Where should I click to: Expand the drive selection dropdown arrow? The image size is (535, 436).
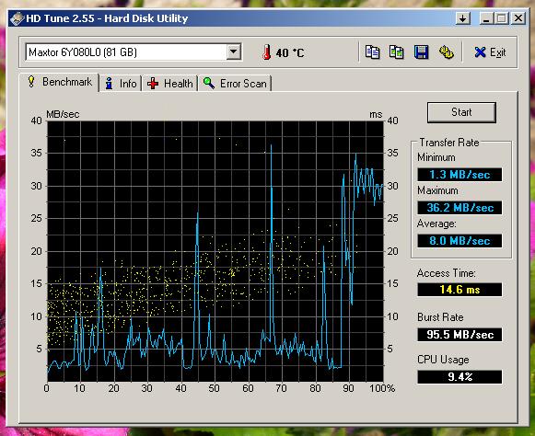tap(234, 52)
